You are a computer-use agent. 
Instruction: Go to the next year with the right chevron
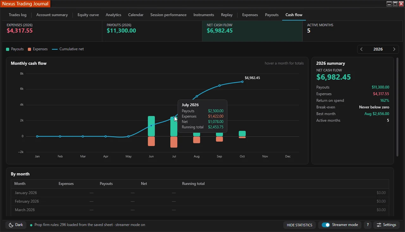pos(394,49)
